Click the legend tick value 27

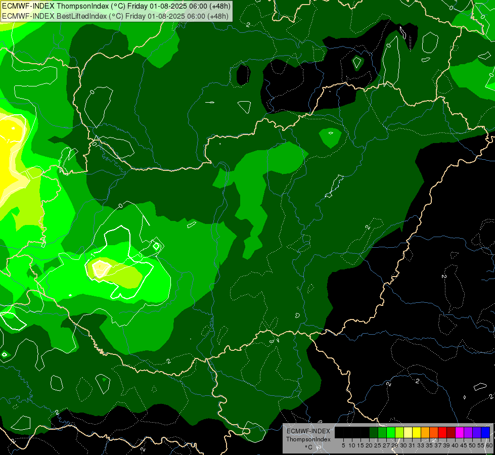[386, 445]
